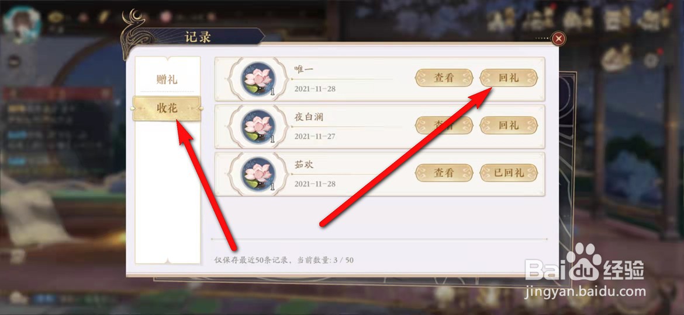Screen dimensions: 684x315
Task: Close the 记录 dialog with the red X
Action: 558,38
